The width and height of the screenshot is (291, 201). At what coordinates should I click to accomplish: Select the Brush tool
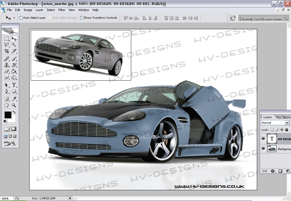point(14,59)
